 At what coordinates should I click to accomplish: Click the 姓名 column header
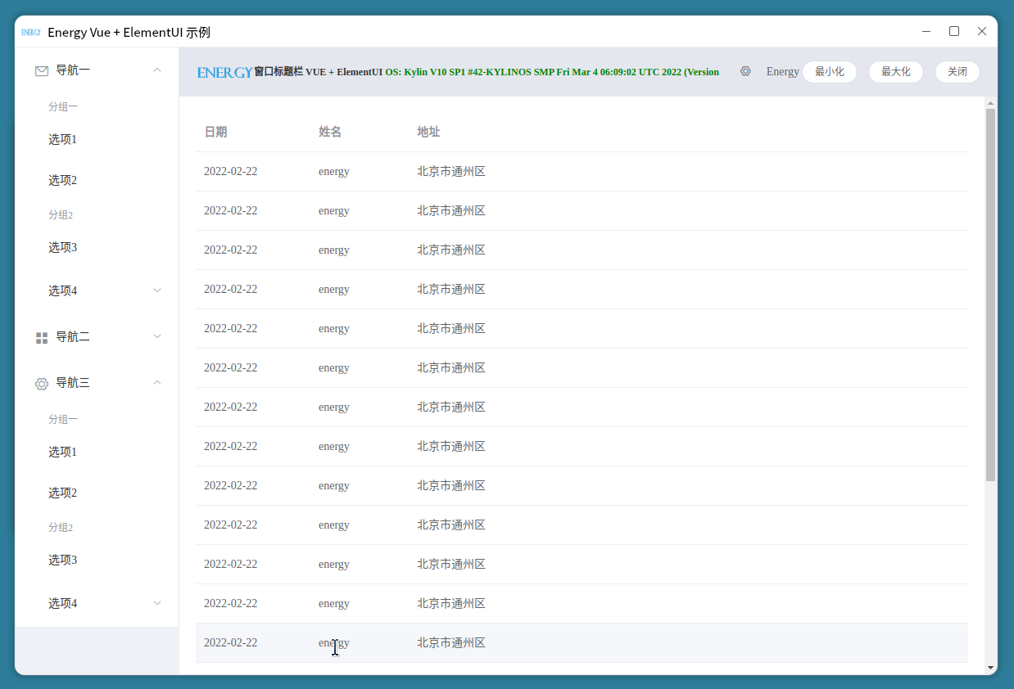[x=330, y=132]
